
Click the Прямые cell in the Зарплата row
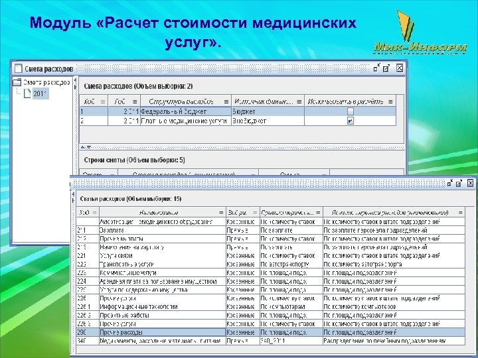tap(243, 230)
